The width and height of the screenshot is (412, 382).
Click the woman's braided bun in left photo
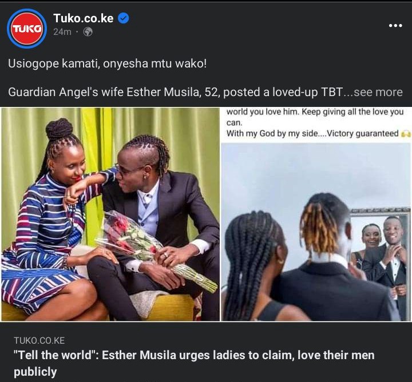[x=59, y=129]
